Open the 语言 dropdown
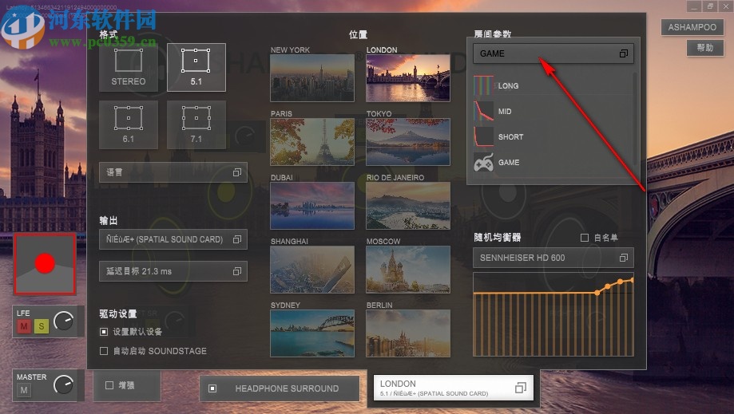The image size is (734, 414). [173, 172]
